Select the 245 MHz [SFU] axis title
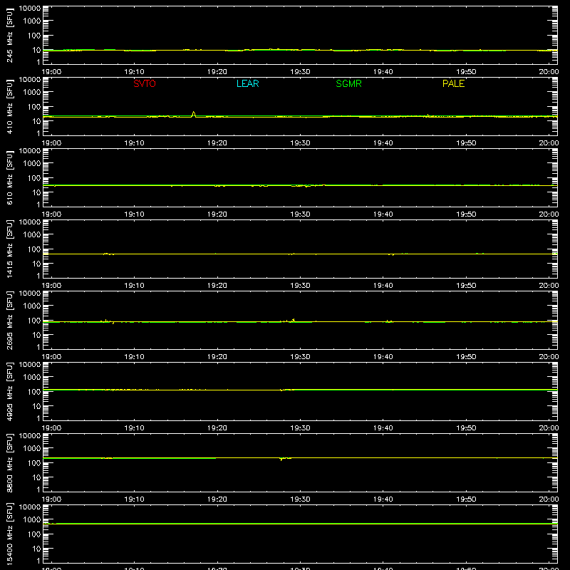Image resolution: width=570 pixels, height=570 pixels. point(9,35)
